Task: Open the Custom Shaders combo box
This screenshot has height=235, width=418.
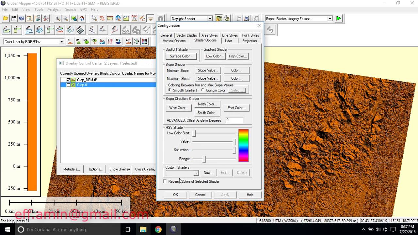Action: tap(182, 173)
